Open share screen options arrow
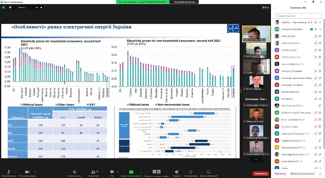 coord(141,172)
